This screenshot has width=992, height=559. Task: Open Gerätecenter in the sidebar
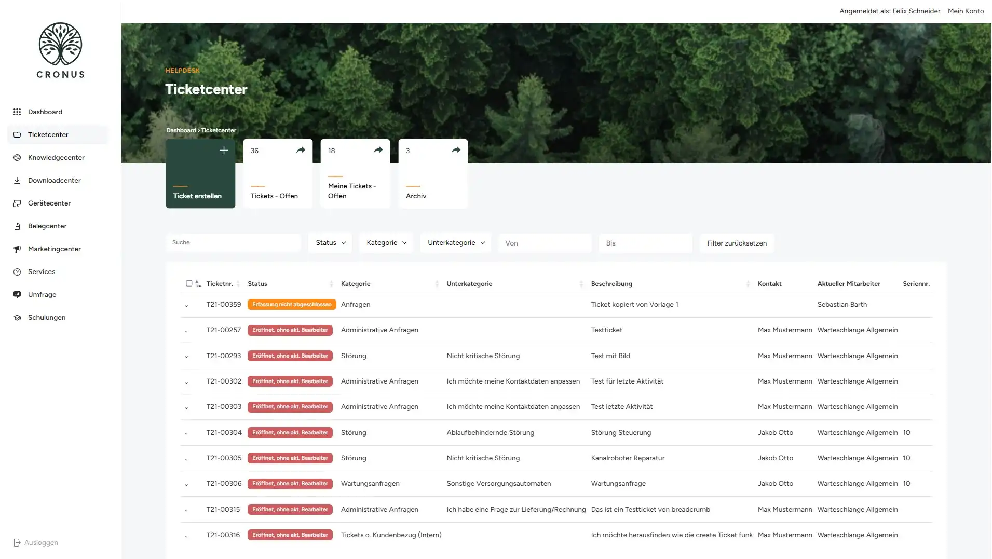point(49,203)
